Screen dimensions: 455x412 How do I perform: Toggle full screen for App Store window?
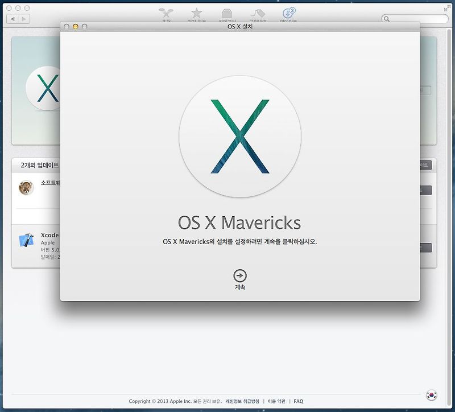[x=446, y=8]
